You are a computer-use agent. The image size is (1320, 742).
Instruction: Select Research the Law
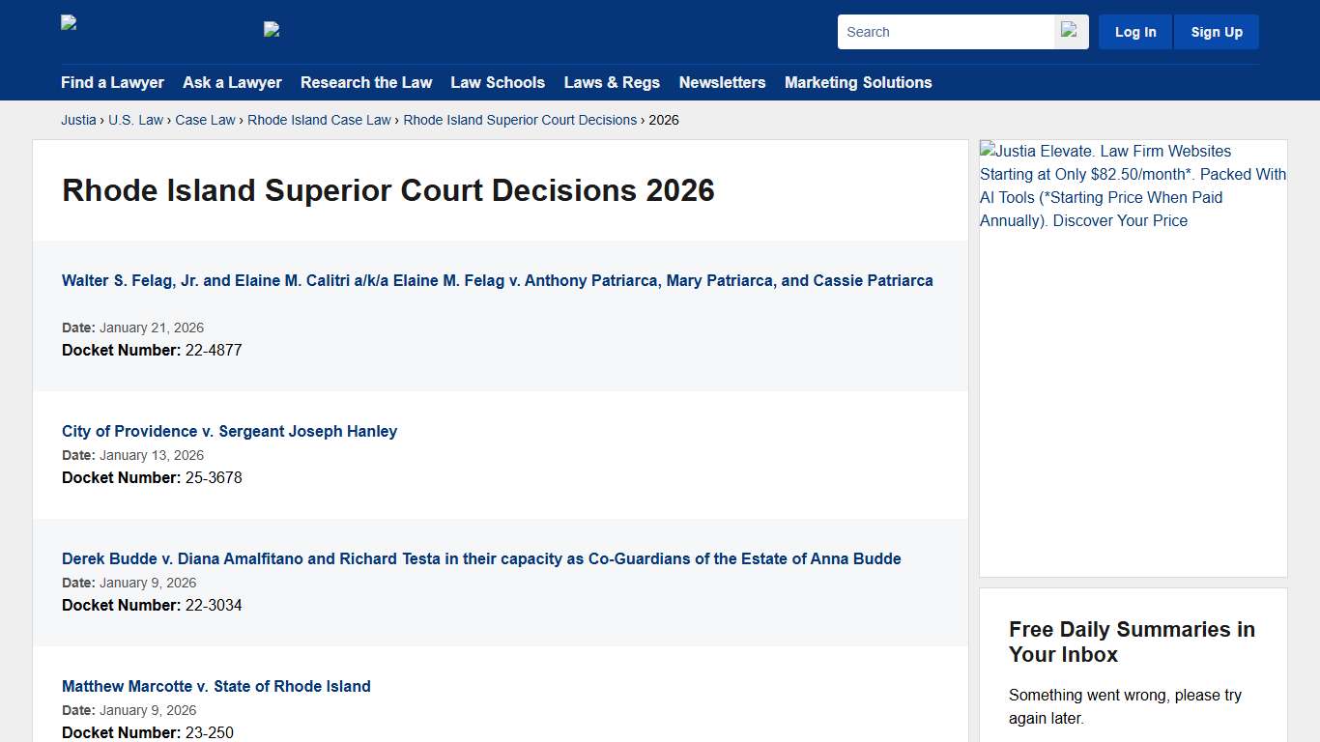click(x=366, y=83)
